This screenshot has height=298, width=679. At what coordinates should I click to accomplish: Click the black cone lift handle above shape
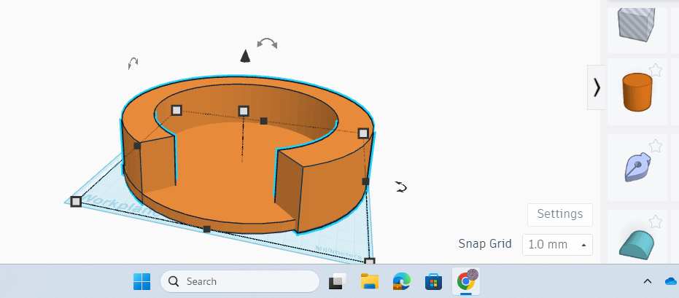click(x=245, y=56)
